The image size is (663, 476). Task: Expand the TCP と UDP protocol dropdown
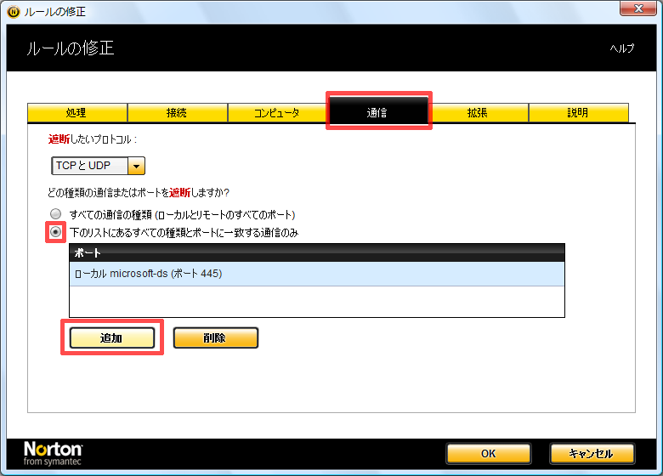tap(136, 166)
